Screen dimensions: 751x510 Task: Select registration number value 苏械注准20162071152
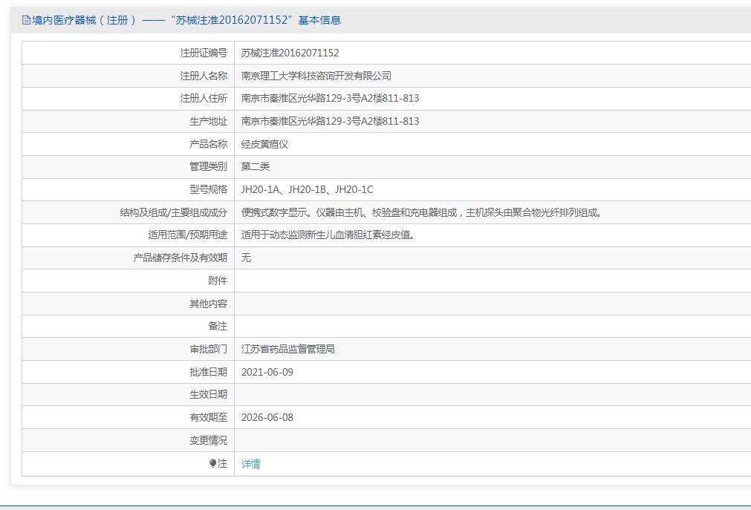coord(290,53)
